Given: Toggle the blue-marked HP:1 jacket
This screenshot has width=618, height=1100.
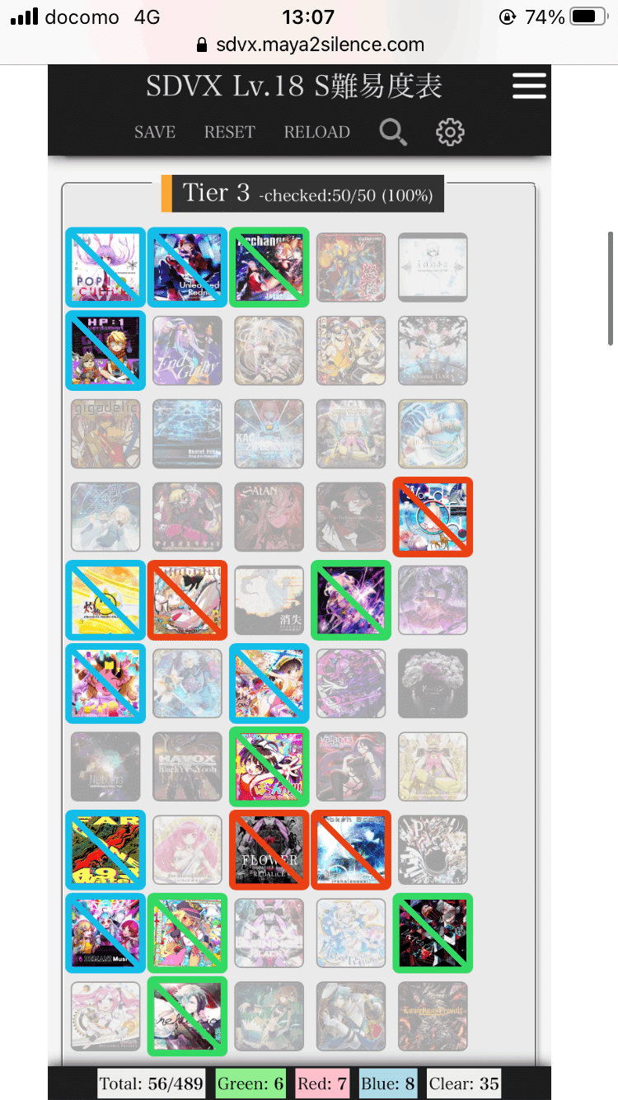Looking at the screenshot, I should click(105, 350).
